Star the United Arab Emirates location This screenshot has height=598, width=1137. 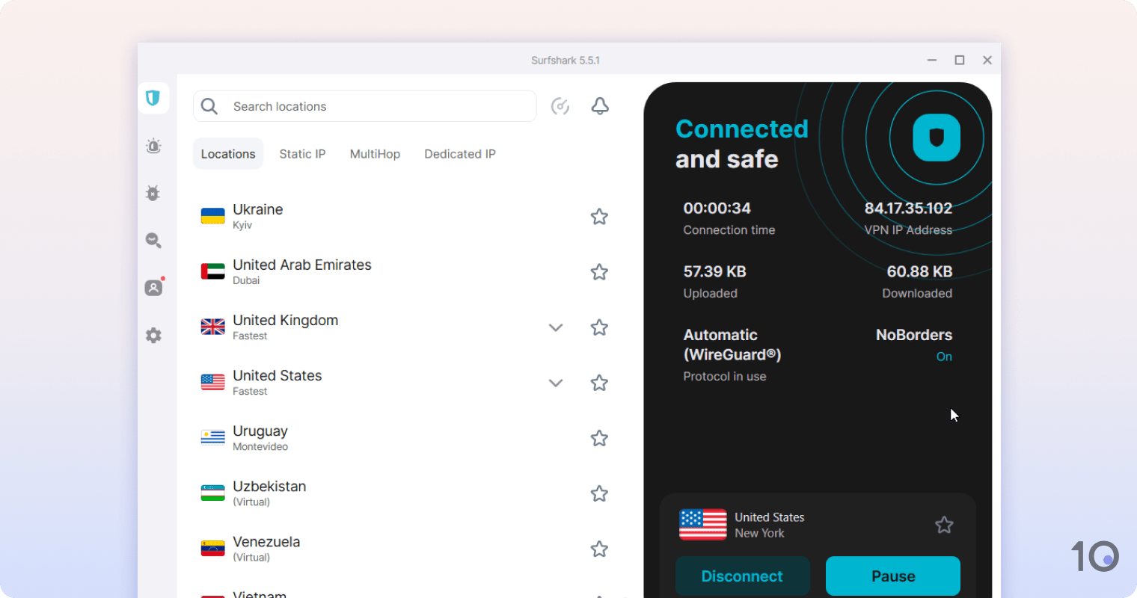[x=599, y=271]
